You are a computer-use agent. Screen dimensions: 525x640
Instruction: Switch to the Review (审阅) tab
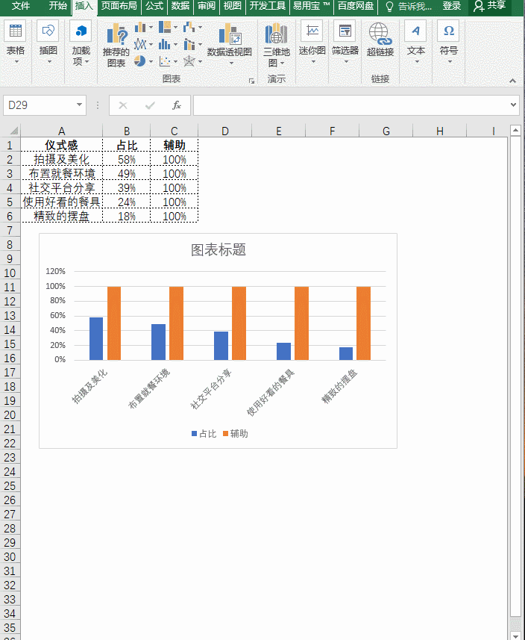point(207,6)
